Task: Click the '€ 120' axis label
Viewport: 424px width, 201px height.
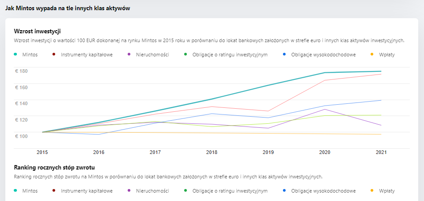Action: click(x=22, y=119)
